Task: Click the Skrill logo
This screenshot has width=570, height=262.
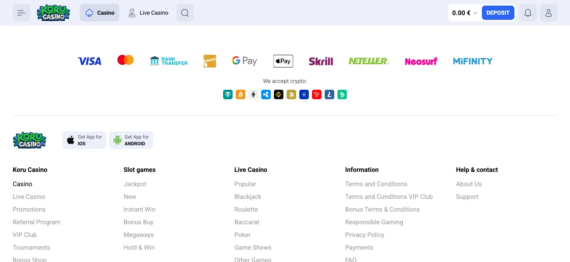Action: pos(321,61)
